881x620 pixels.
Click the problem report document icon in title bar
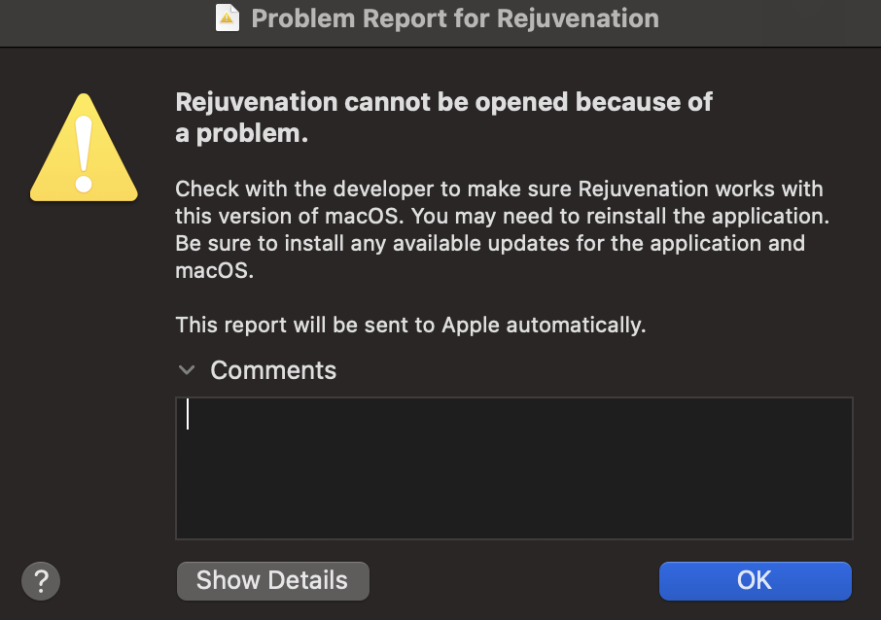227,17
